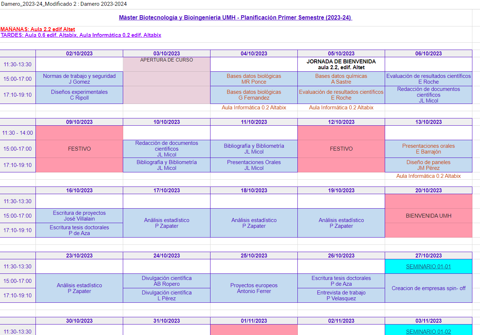
Task: Select Escritura tesis doctorales cell on 16/10
Action: pos(79,230)
